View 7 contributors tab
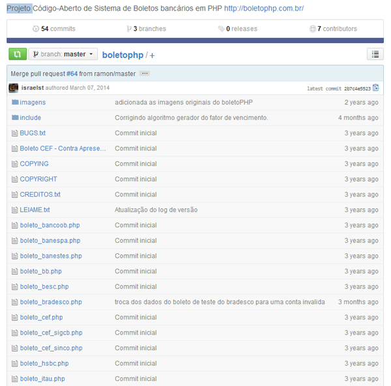Viewport: 391px width, 386px height. [337, 29]
